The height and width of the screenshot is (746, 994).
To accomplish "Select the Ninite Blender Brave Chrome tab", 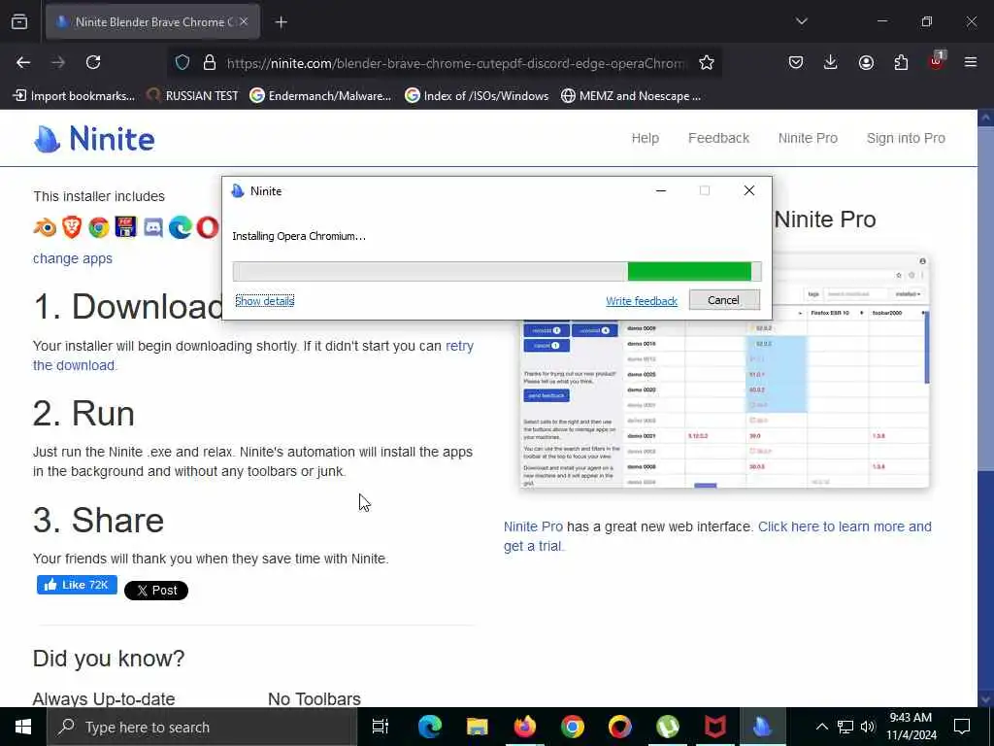I will (152, 22).
